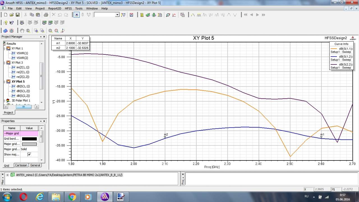359x202 pixels.
Task: Click the Paste clipboard icon
Action: point(38,15)
